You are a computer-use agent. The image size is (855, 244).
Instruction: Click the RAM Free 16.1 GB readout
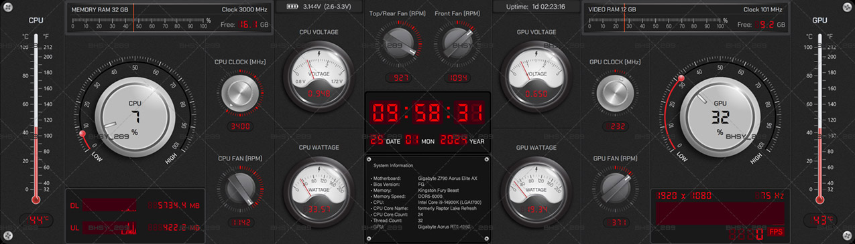click(245, 25)
